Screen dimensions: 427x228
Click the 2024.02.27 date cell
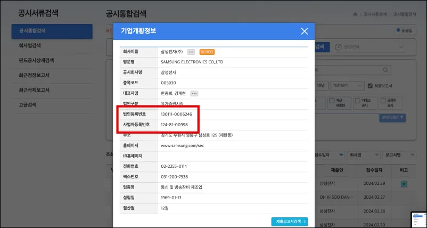pos(374,197)
